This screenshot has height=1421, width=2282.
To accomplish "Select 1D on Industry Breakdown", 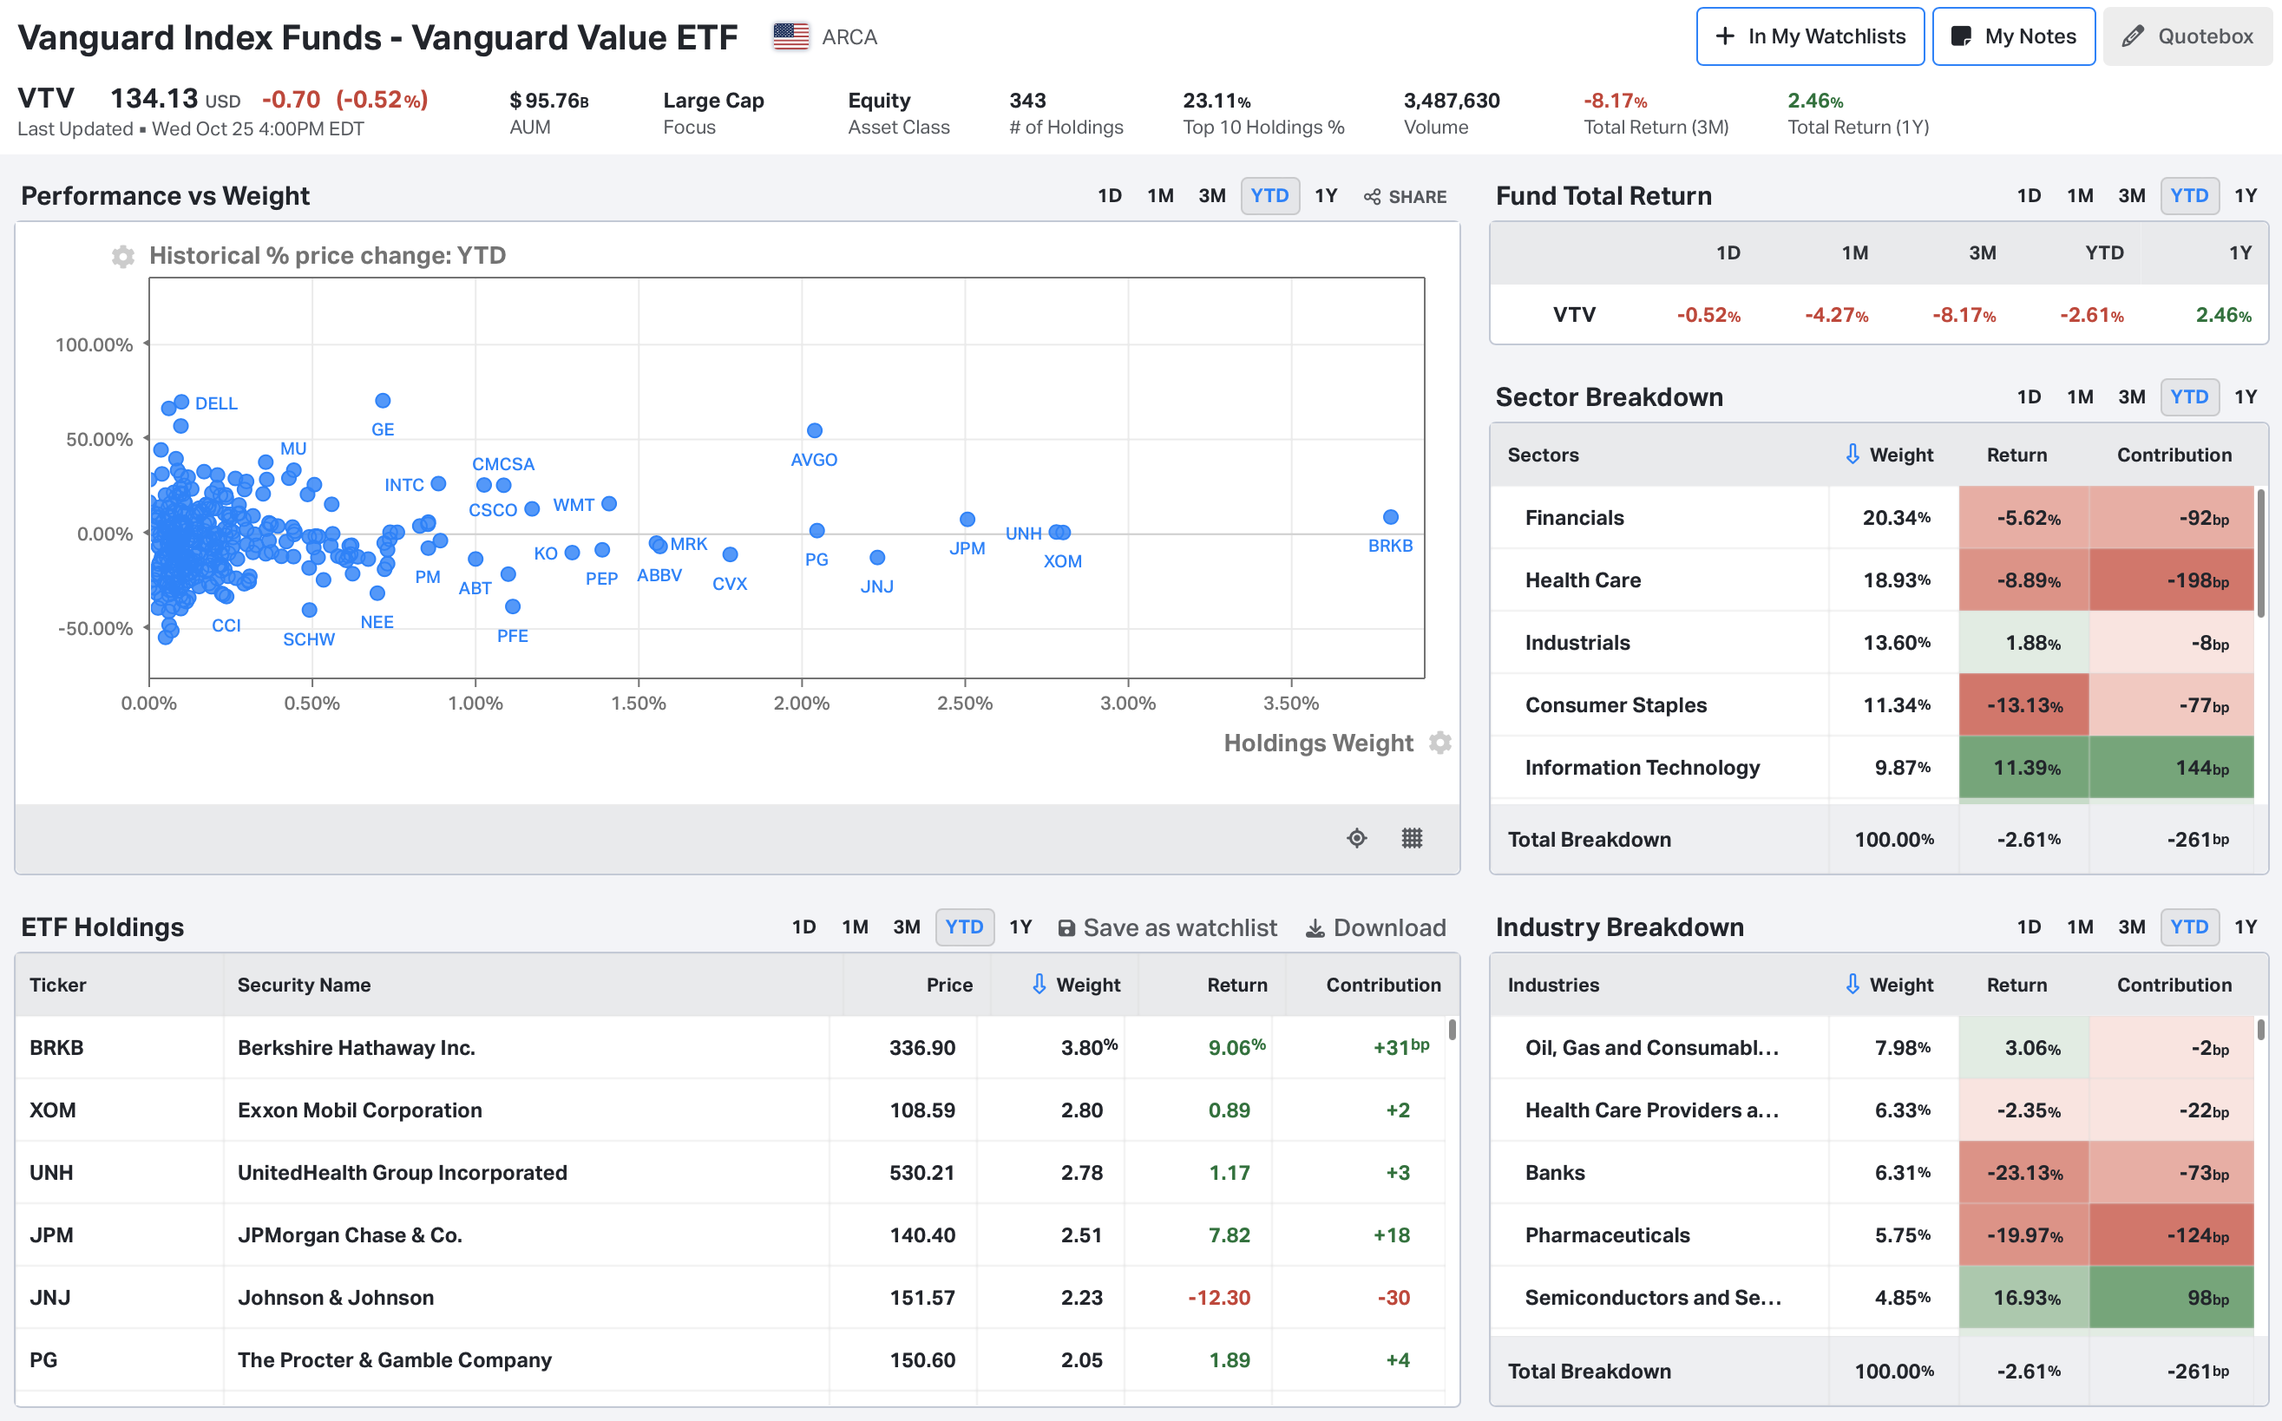I will [x=2029, y=927].
